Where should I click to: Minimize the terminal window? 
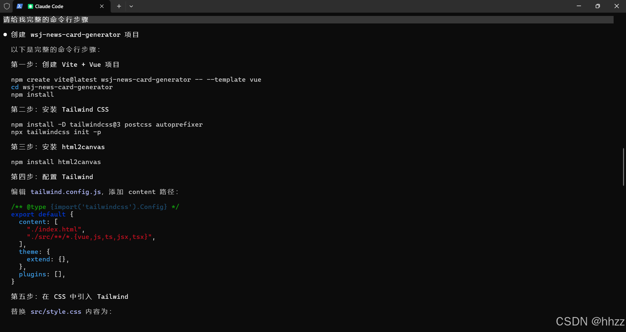(x=579, y=6)
